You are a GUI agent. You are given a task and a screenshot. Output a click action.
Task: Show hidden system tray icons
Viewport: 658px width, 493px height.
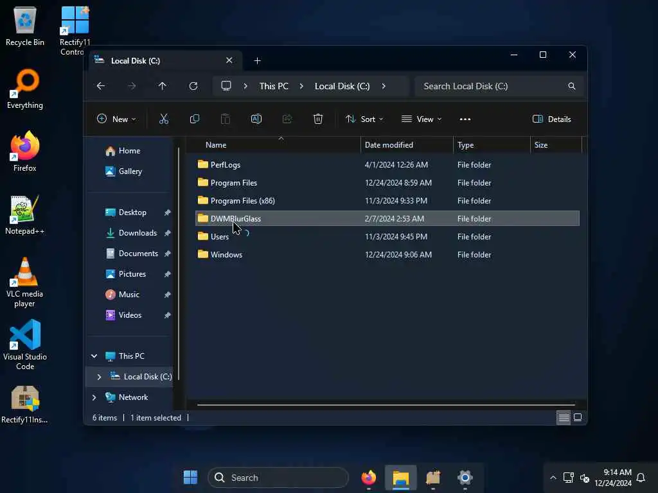pyautogui.click(x=553, y=478)
